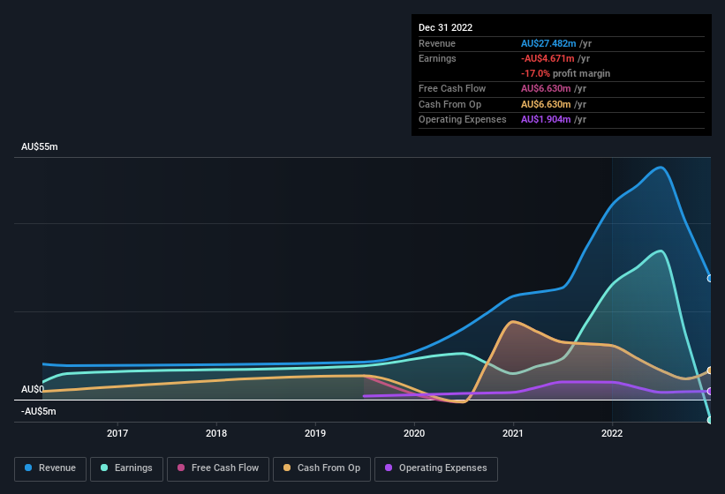Click the Earnings row label in the tooltip
725x494 pixels.
coord(437,58)
